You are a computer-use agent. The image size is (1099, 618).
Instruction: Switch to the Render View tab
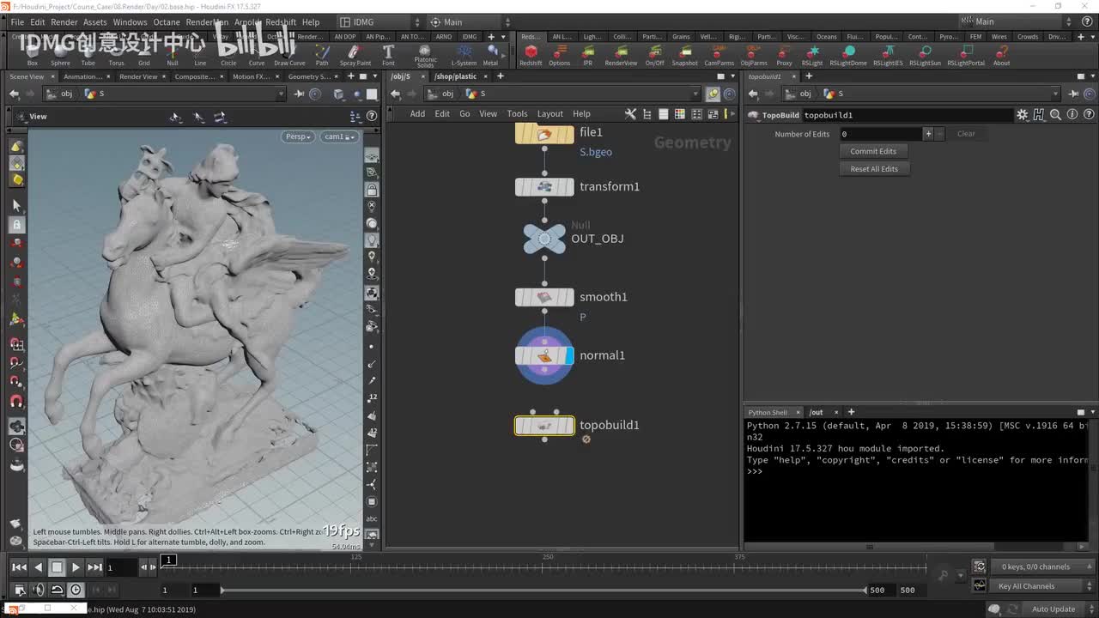coord(138,76)
